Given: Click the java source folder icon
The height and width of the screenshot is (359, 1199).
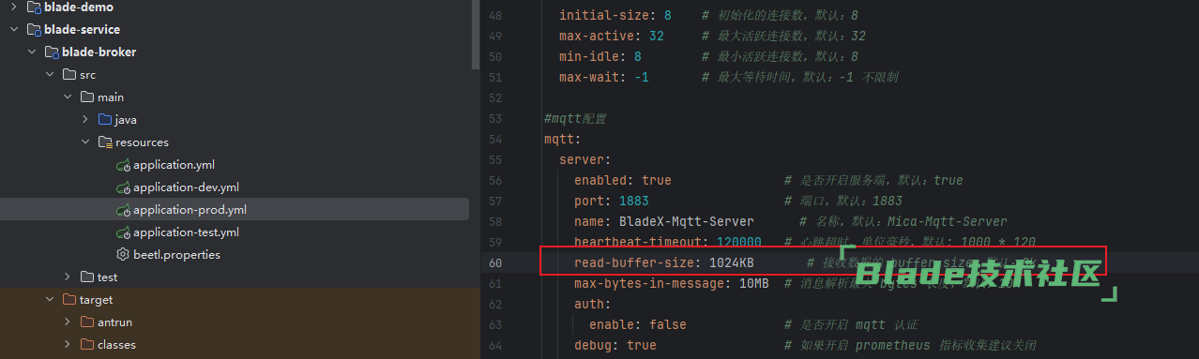Looking at the screenshot, I should (x=105, y=120).
